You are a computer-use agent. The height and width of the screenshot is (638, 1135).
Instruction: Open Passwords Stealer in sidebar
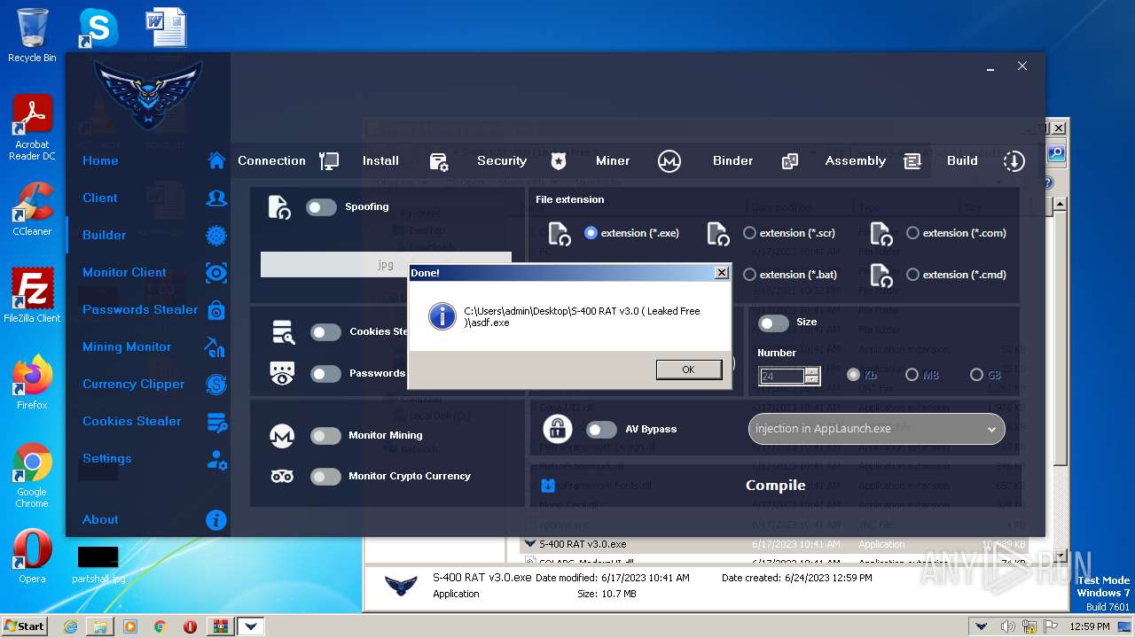[x=140, y=309]
